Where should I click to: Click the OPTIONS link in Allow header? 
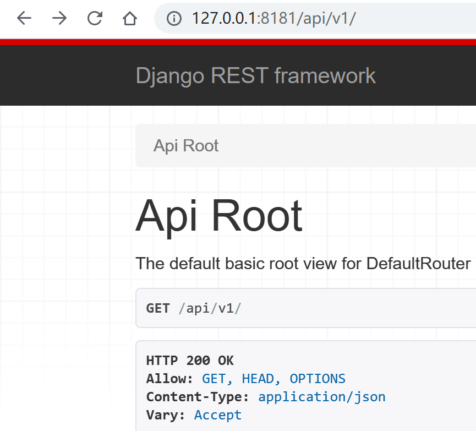click(318, 378)
